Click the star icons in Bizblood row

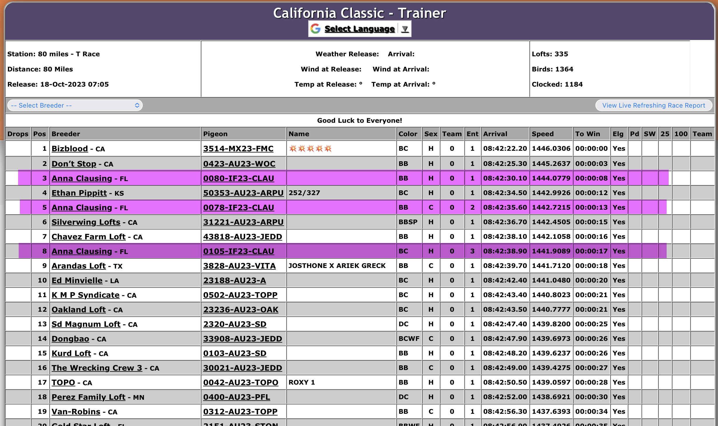pos(310,149)
